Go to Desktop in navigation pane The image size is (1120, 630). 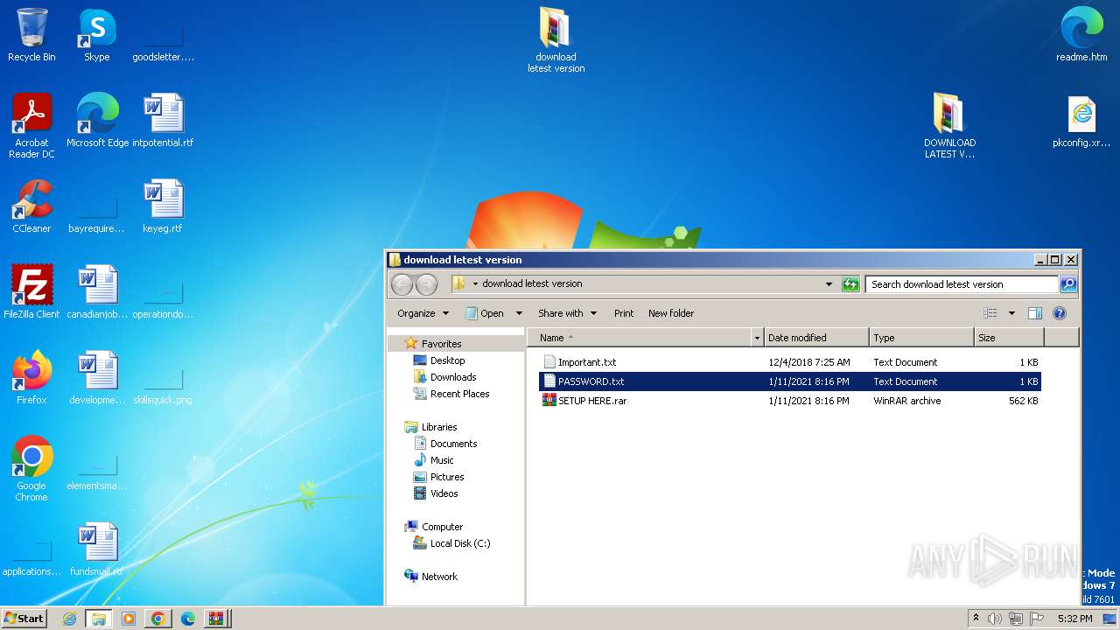(447, 360)
